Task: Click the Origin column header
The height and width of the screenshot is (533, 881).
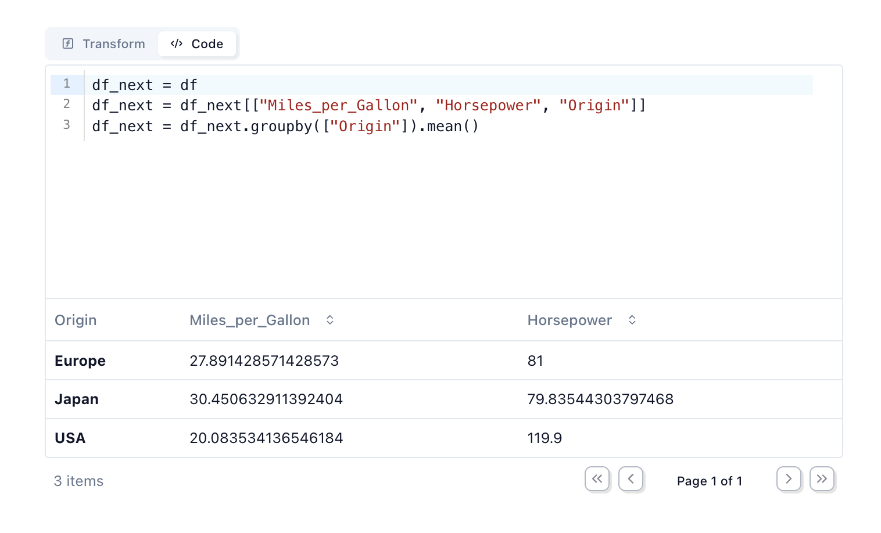Action: point(76,320)
